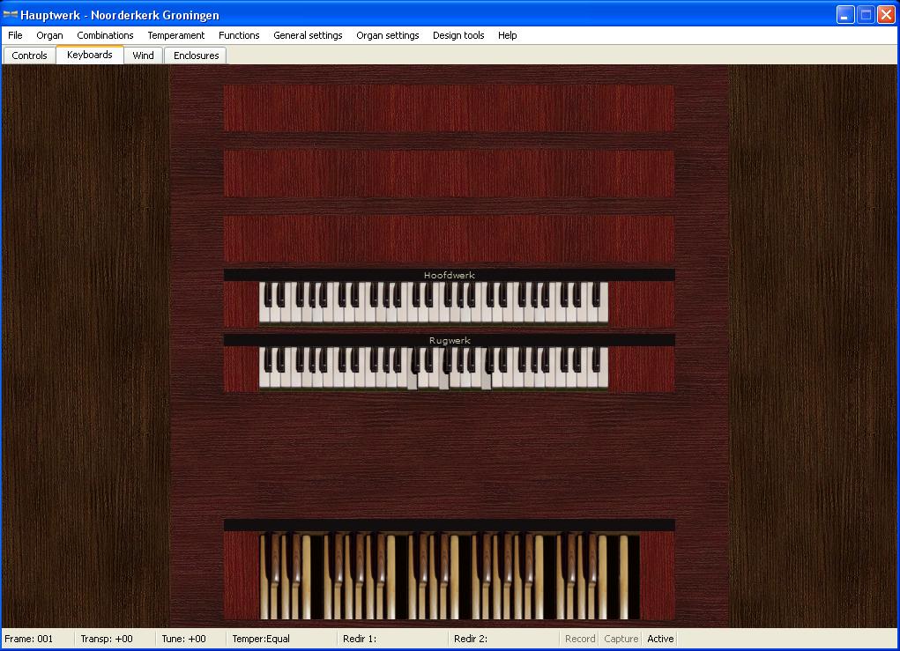
Task: Open the Temperament menu
Action: [x=175, y=35]
